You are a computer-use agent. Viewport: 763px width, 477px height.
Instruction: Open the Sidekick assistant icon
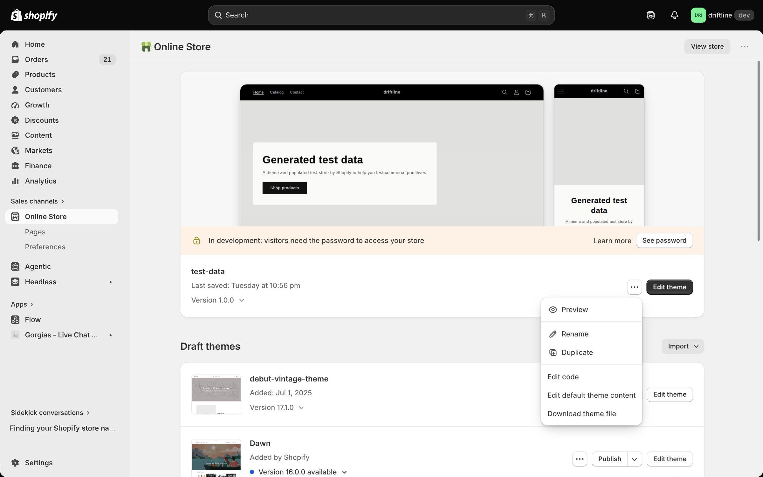(x=650, y=15)
